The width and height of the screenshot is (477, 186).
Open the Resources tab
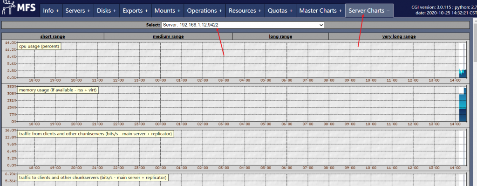[245, 10]
